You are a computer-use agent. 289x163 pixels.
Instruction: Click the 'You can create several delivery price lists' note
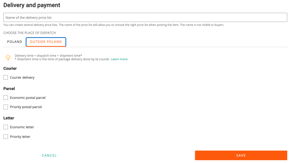pyautogui.click(x=114, y=25)
